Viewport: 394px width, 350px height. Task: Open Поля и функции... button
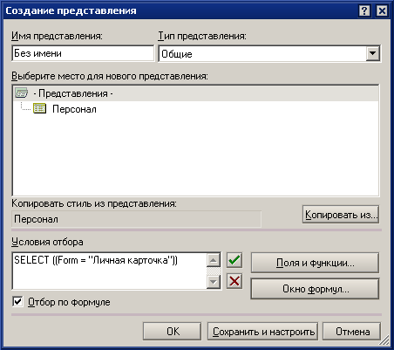pyautogui.click(x=315, y=263)
